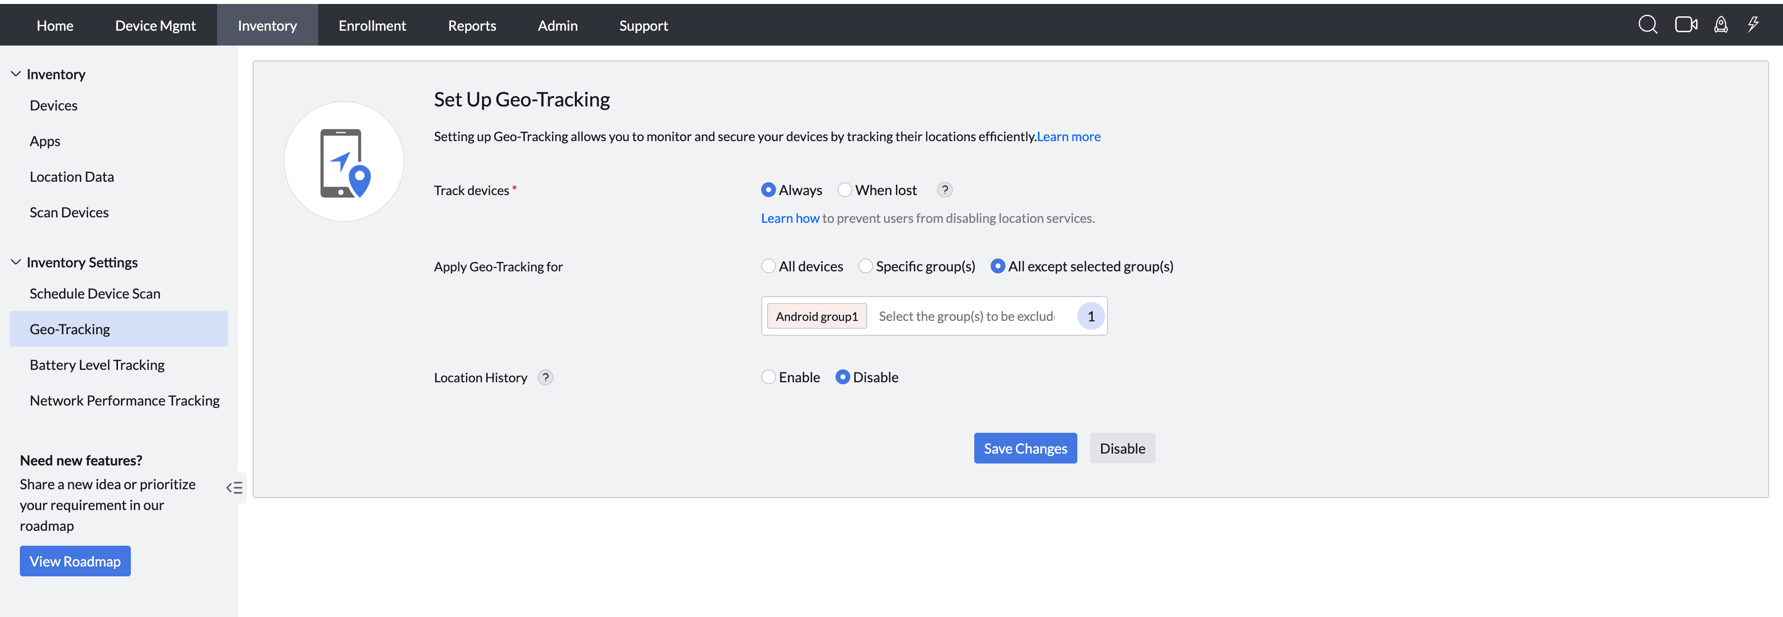Select the Always track devices option
The image size is (1783, 617).
pos(768,189)
